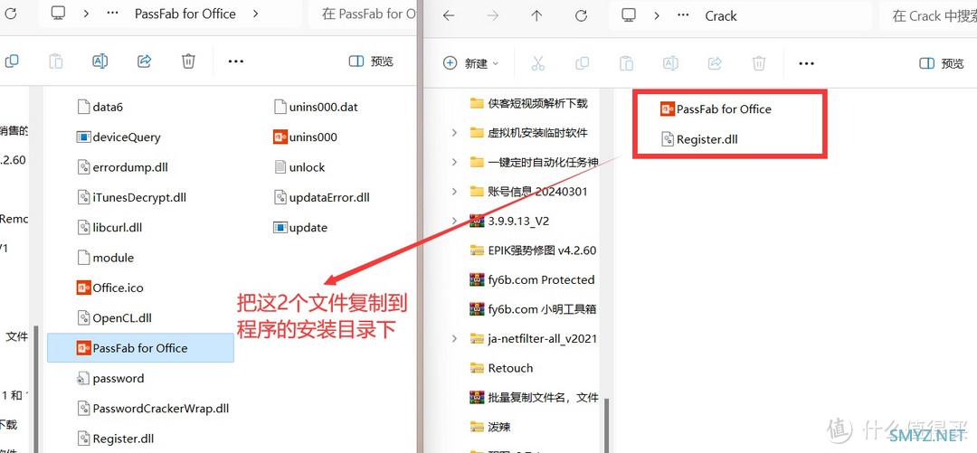Click PassFab for Office breadcrumb in address bar
This screenshot has width=977, height=453.
tap(185, 14)
